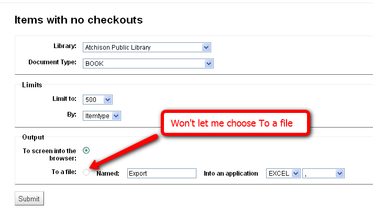Click the red Won't let me choose callout
The width and height of the screenshot is (373, 218).
pyautogui.click(x=232, y=124)
